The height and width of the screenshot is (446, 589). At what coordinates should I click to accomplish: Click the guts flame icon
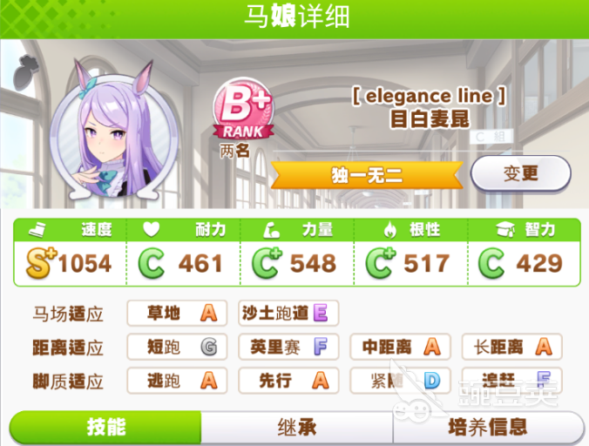tap(390, 230)
